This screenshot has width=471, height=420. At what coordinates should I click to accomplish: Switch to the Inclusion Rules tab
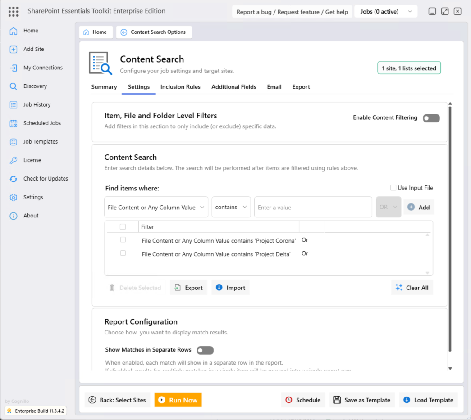(x=180, y=87)
